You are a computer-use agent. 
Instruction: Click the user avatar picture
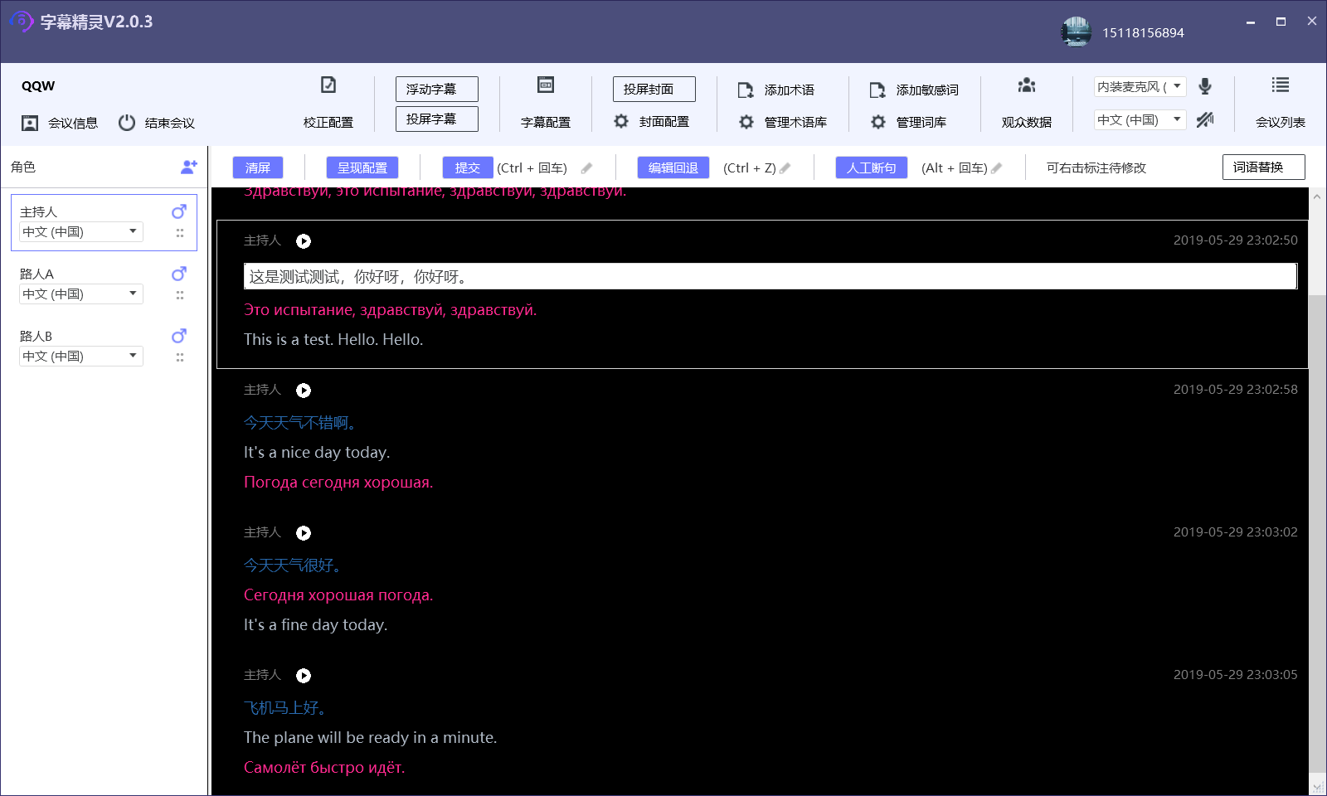point(1076,32)
